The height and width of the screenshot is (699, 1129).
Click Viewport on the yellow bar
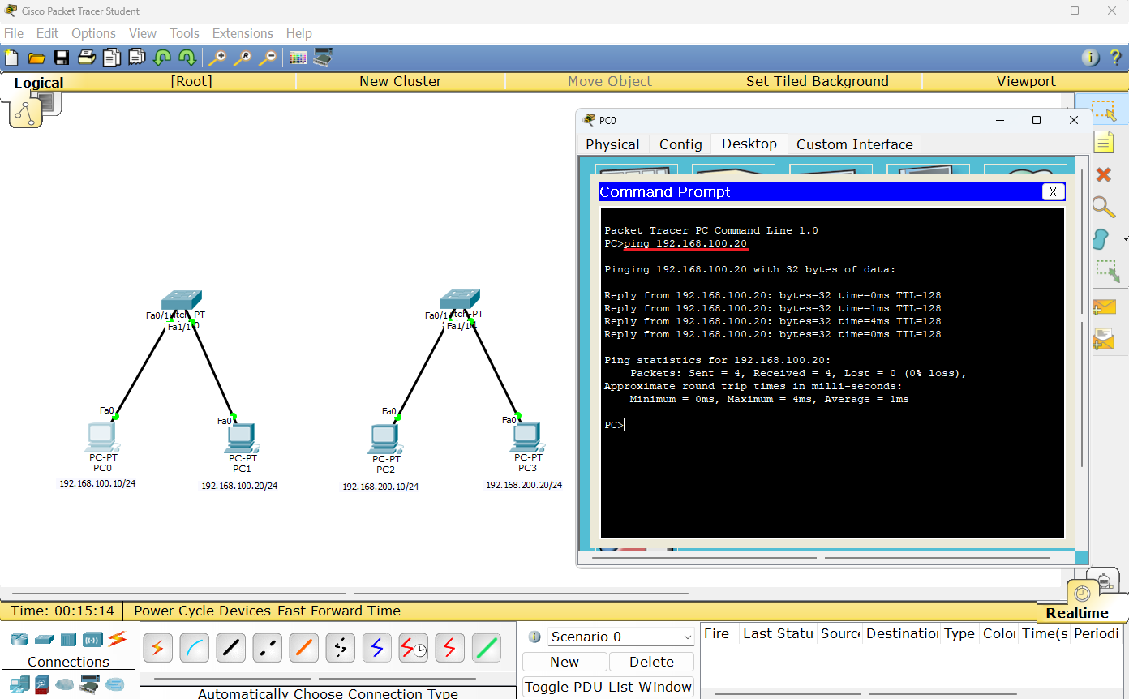point(1026,81)
